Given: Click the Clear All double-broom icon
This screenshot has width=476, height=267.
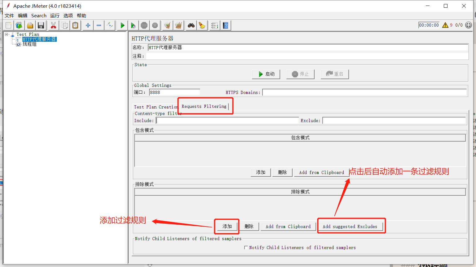Looking at the screenshot, I should point(178,25).
